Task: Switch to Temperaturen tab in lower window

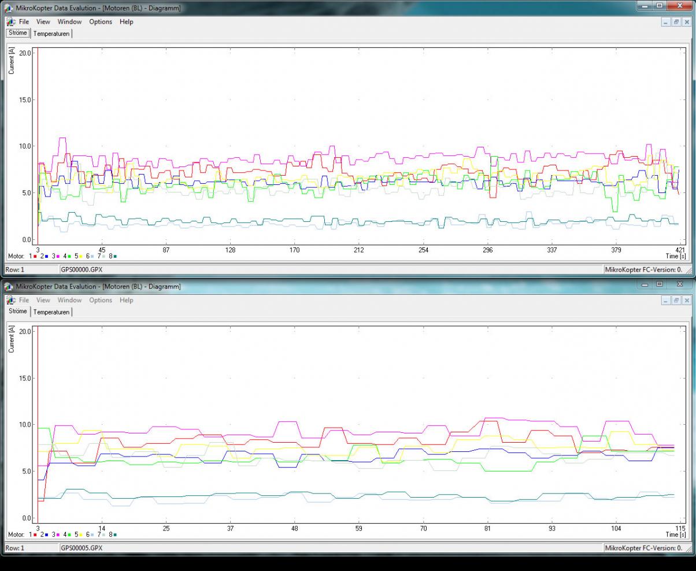Action: tap(51, 313)
